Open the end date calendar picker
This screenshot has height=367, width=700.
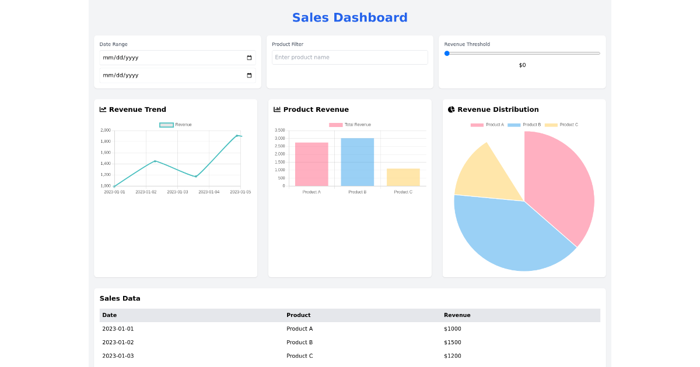click(249, 75)
